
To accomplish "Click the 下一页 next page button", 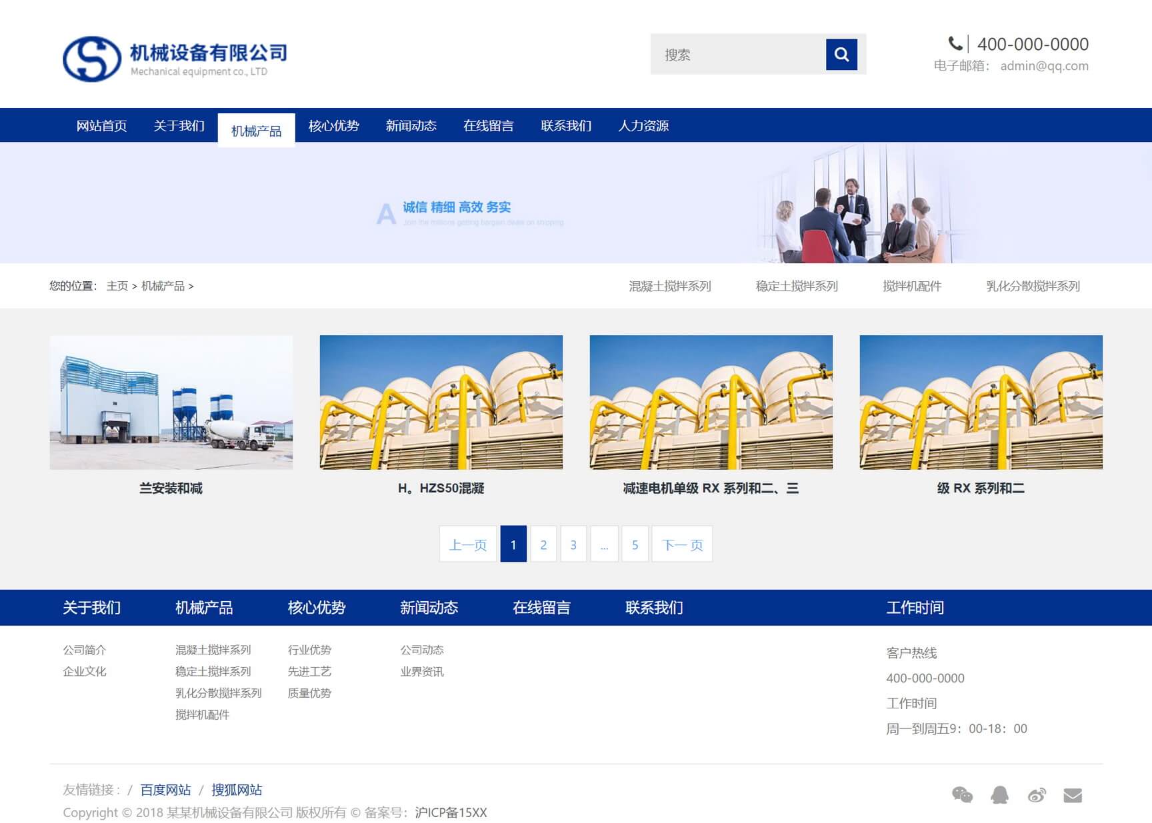I will coord(681,544).
